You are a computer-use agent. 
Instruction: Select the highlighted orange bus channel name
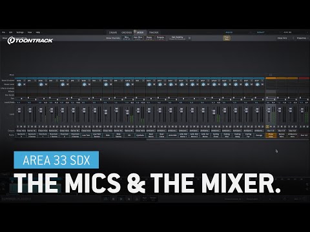point(271,135)
